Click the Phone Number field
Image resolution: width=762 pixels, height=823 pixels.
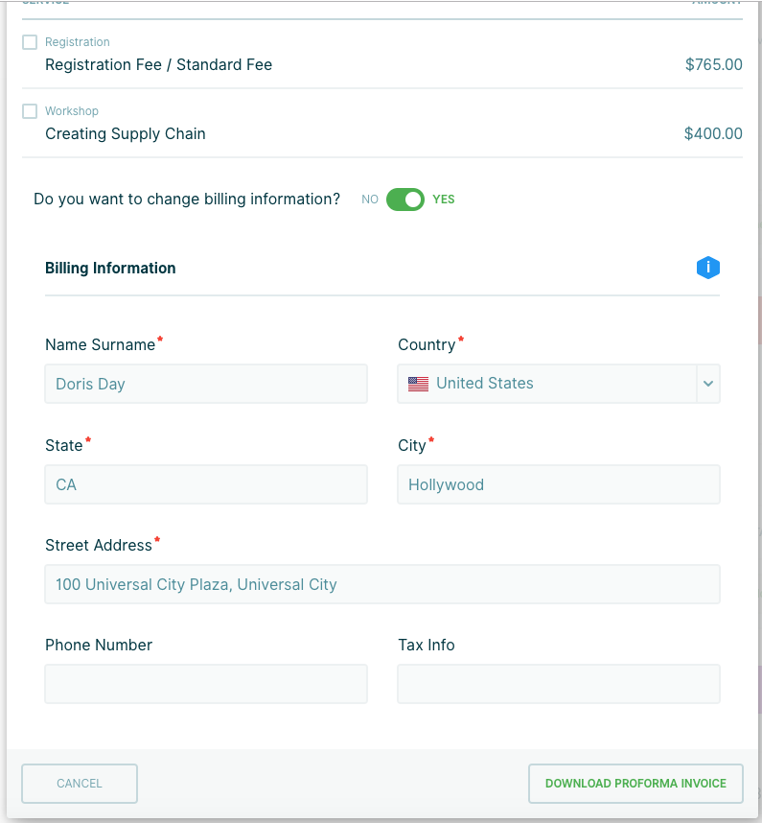(x=206, y=684)
